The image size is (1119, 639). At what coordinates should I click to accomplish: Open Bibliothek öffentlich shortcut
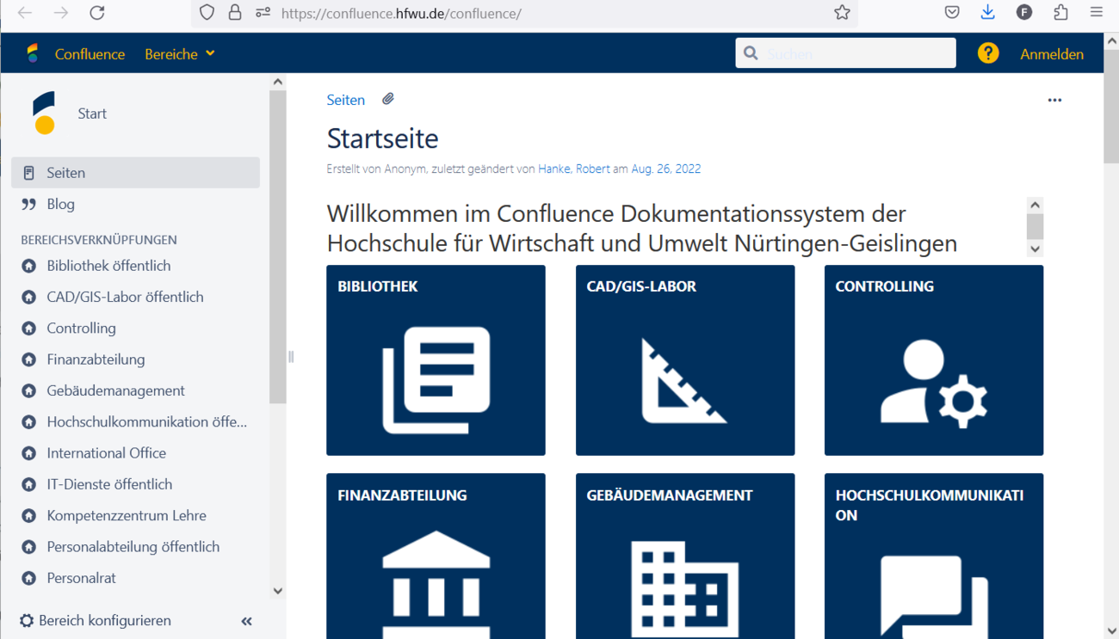(x=108, y=266)
